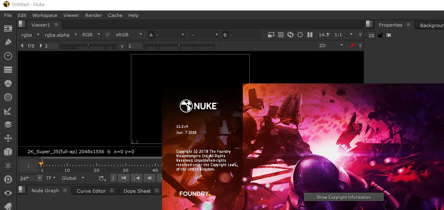
Task: Toggle the IP input process button
Action: click(x=107, y=35)
